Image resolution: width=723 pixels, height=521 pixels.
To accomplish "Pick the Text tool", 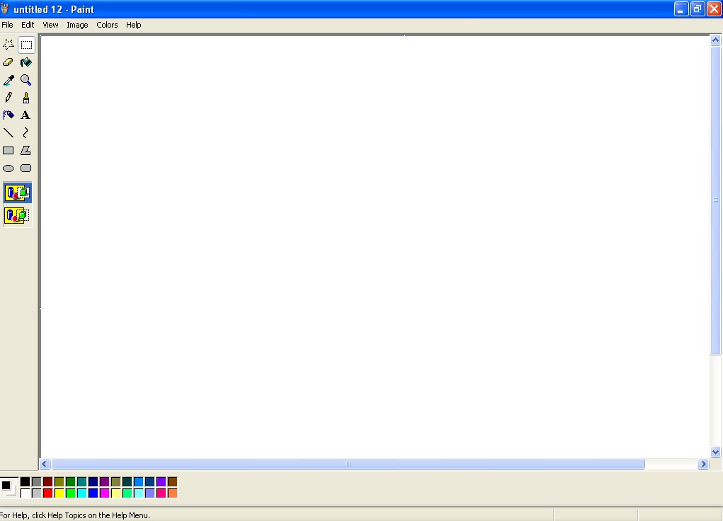I will (x=25, y=115).
